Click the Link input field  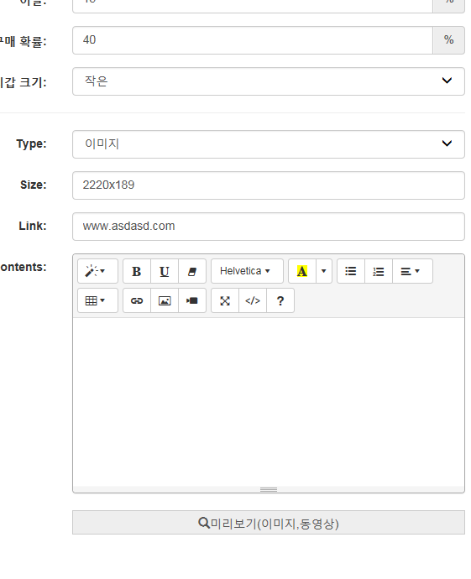point(269,227)
